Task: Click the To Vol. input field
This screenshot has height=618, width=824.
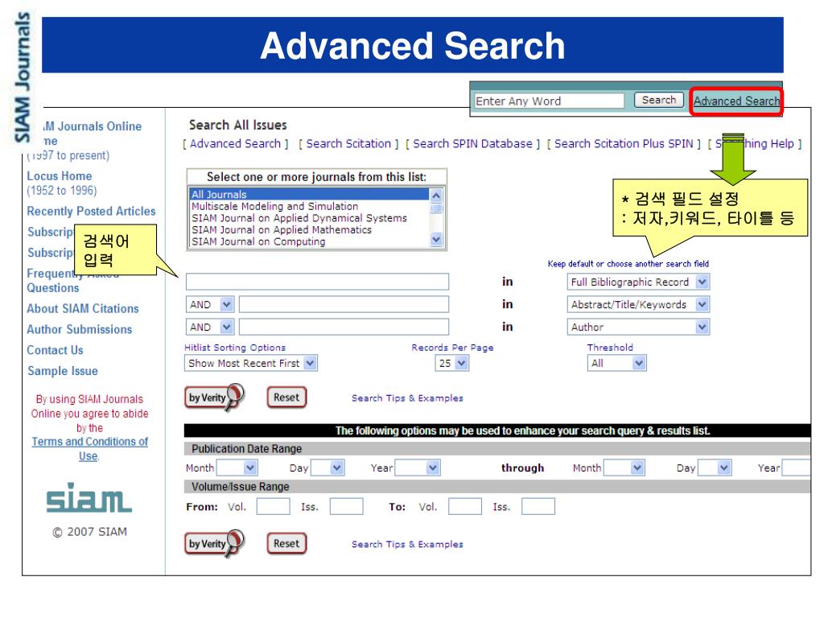Action: click(465, 507)
